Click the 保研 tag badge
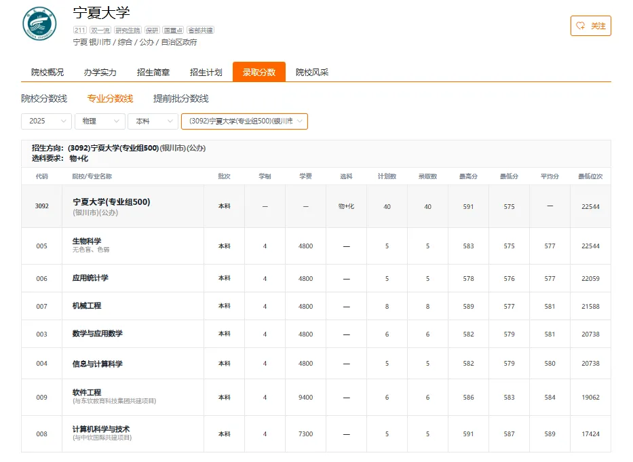 [x=152, y=31]
